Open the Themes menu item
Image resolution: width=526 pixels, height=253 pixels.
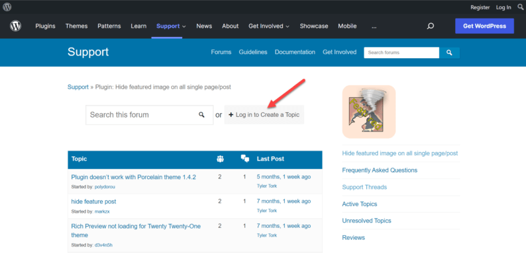pyautogui.click(x=76, y=26)
